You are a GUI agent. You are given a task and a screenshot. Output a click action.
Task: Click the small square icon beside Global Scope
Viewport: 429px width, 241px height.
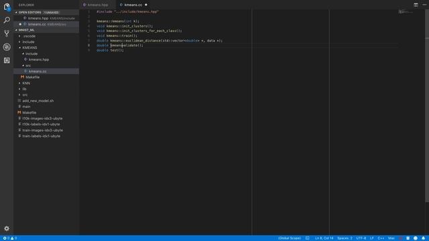[x=308, y=238]
